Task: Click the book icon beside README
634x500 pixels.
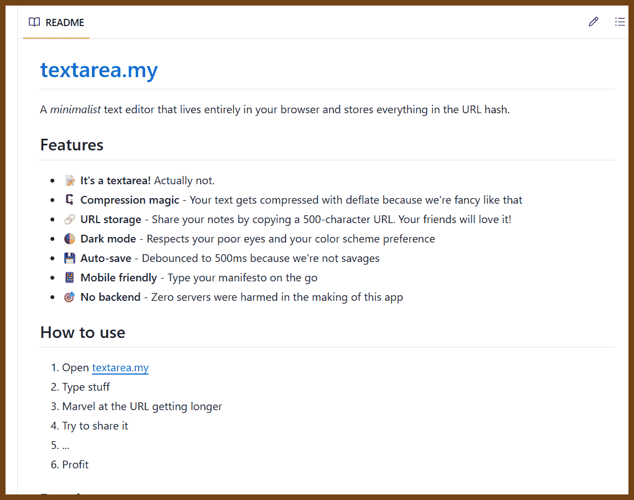Action: [x=34, y=22]
